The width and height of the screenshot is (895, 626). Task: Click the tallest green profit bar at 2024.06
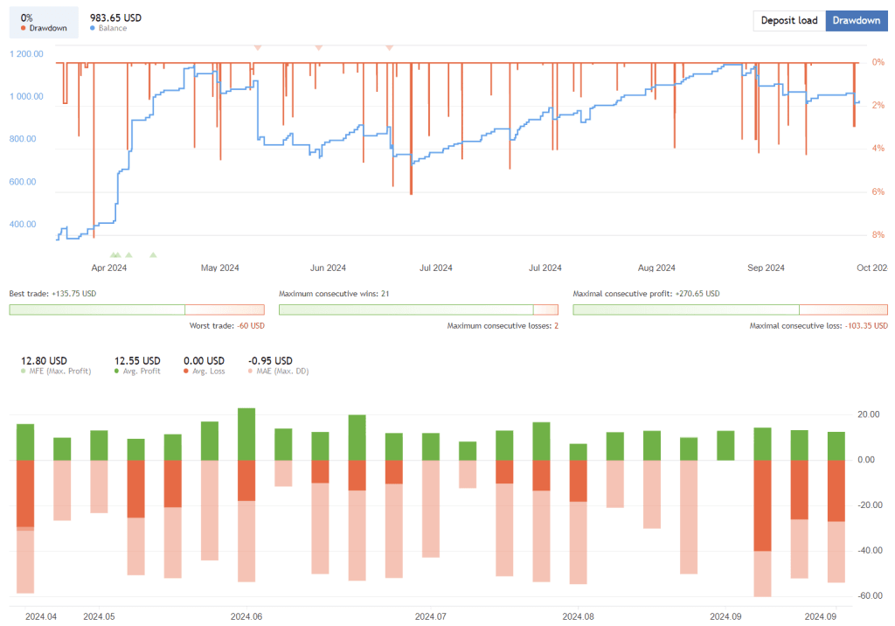[x=248, y=433]
